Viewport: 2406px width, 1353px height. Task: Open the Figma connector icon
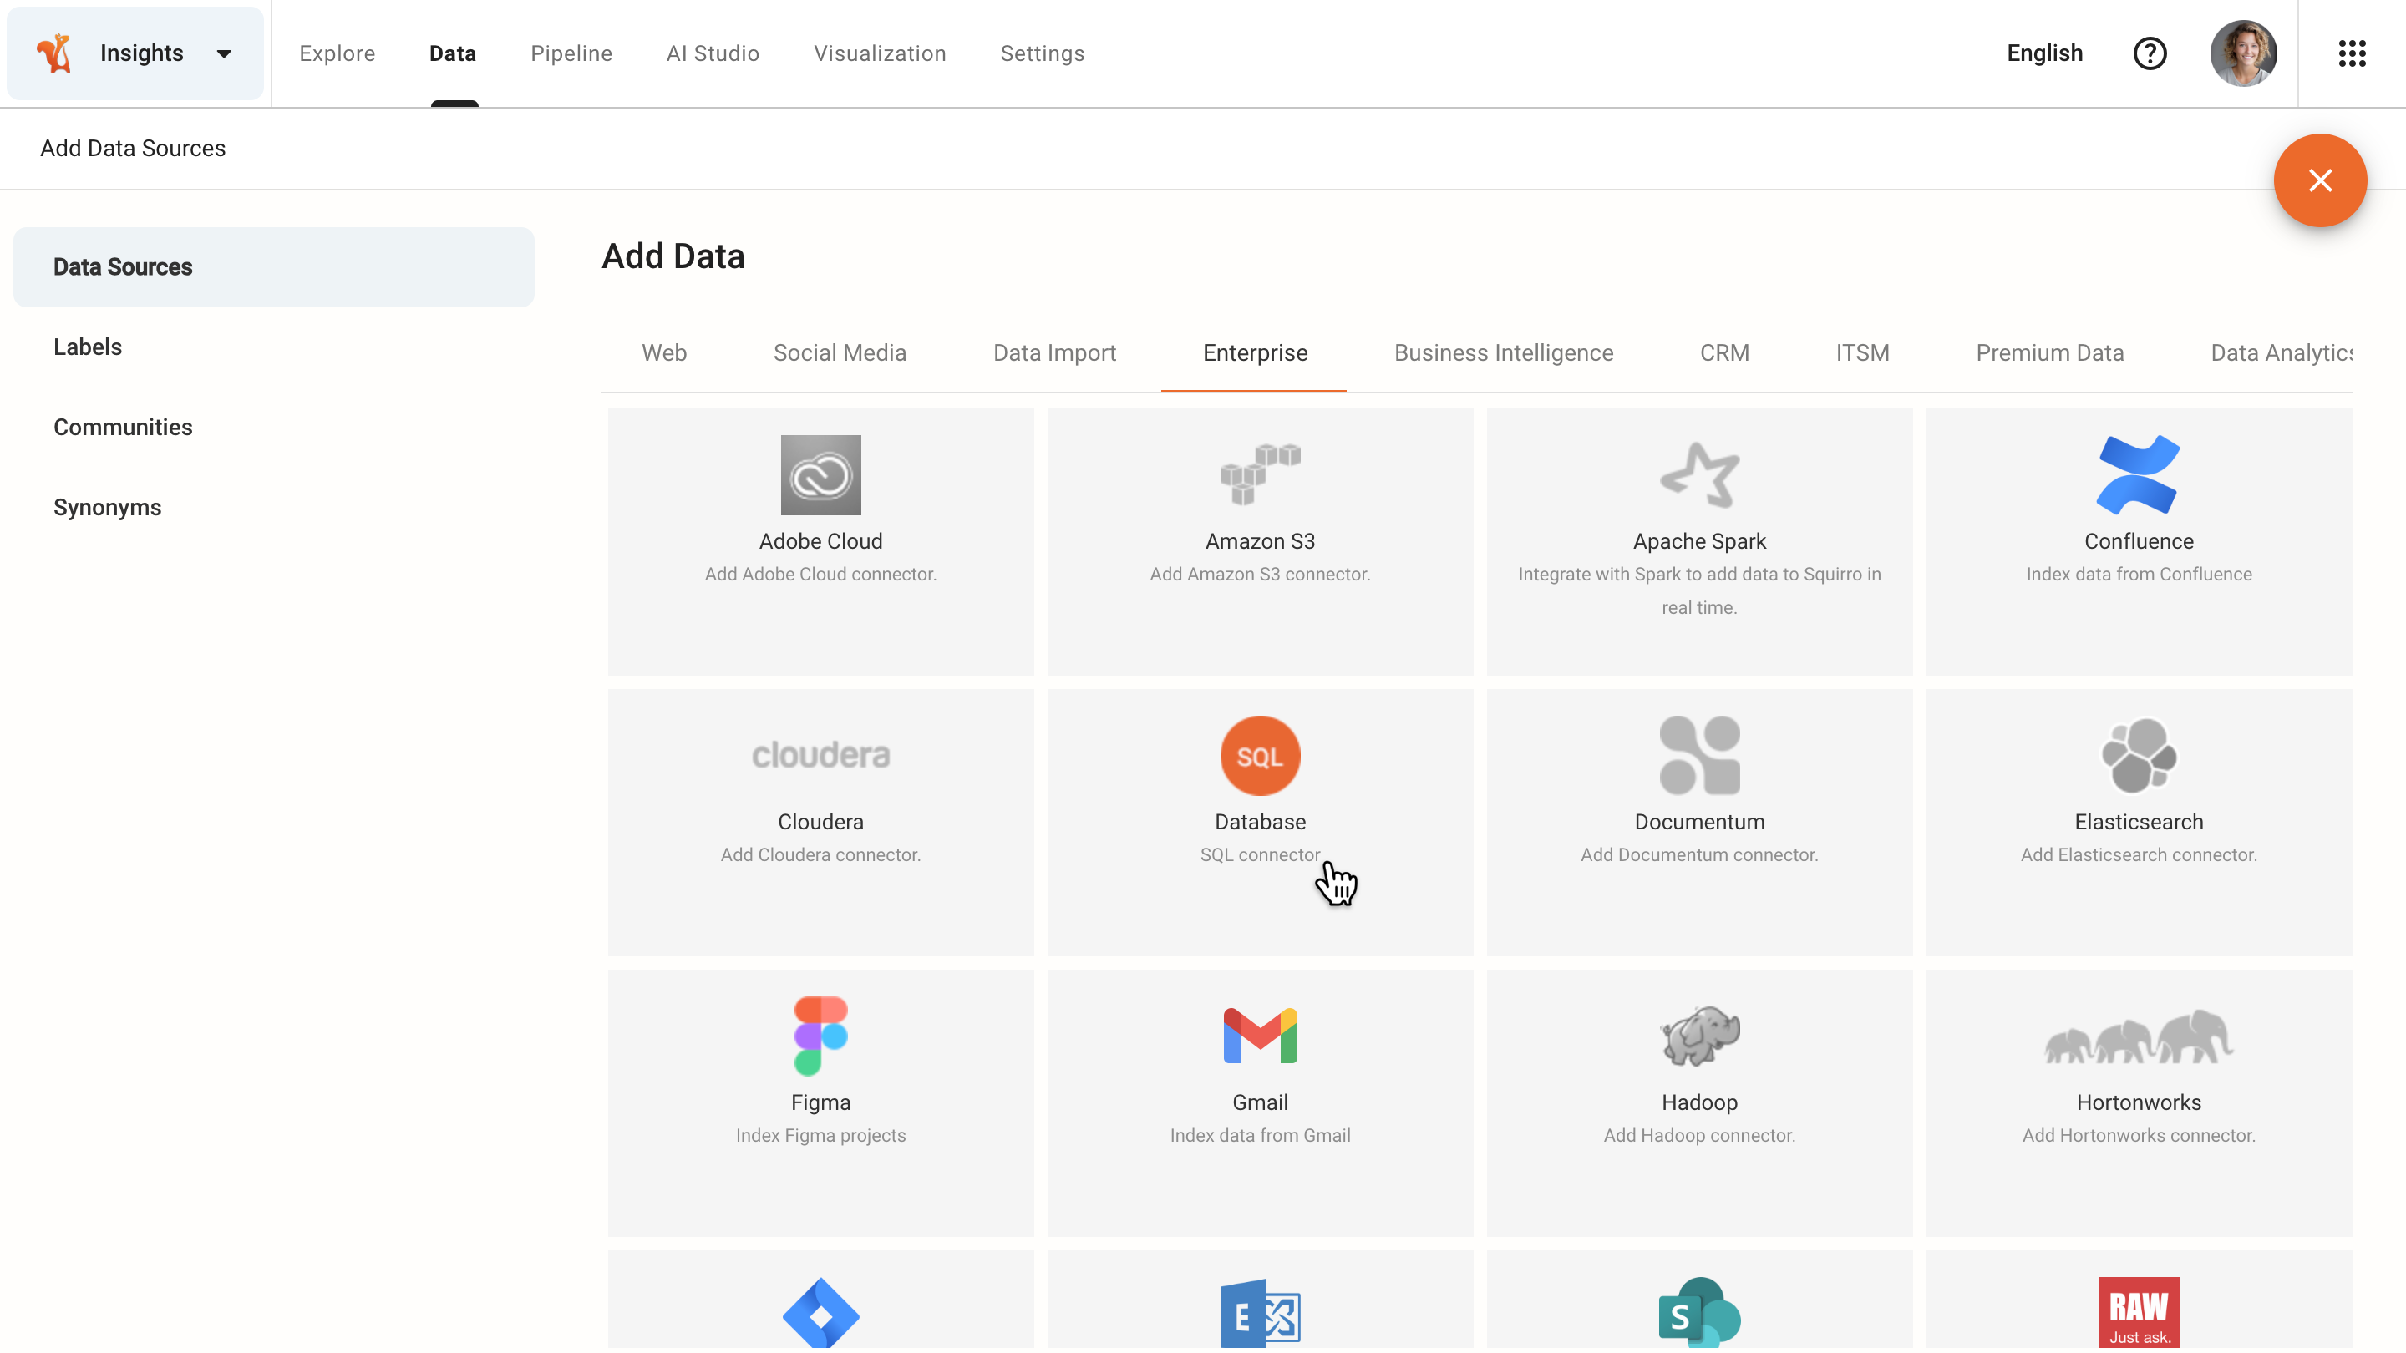tap(820, 1036)
